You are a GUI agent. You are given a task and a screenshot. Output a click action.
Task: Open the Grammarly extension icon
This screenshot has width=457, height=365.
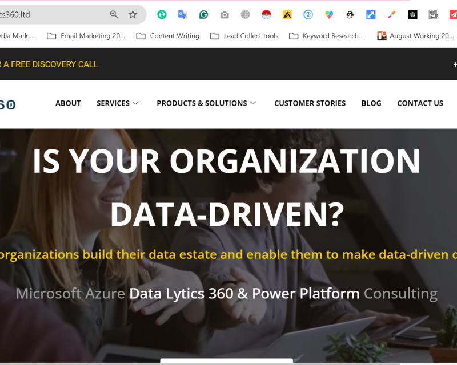click(x=203, y=14)
